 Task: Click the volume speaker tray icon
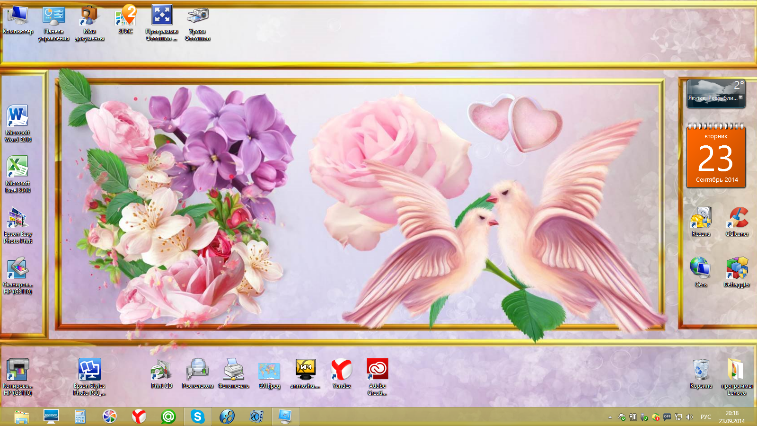click(x=689, y=417)
